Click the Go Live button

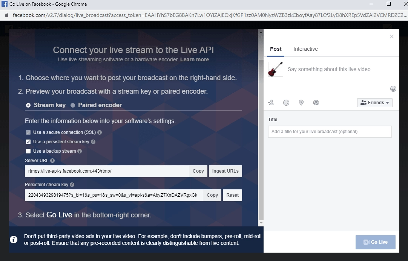(x=376, y=242)
